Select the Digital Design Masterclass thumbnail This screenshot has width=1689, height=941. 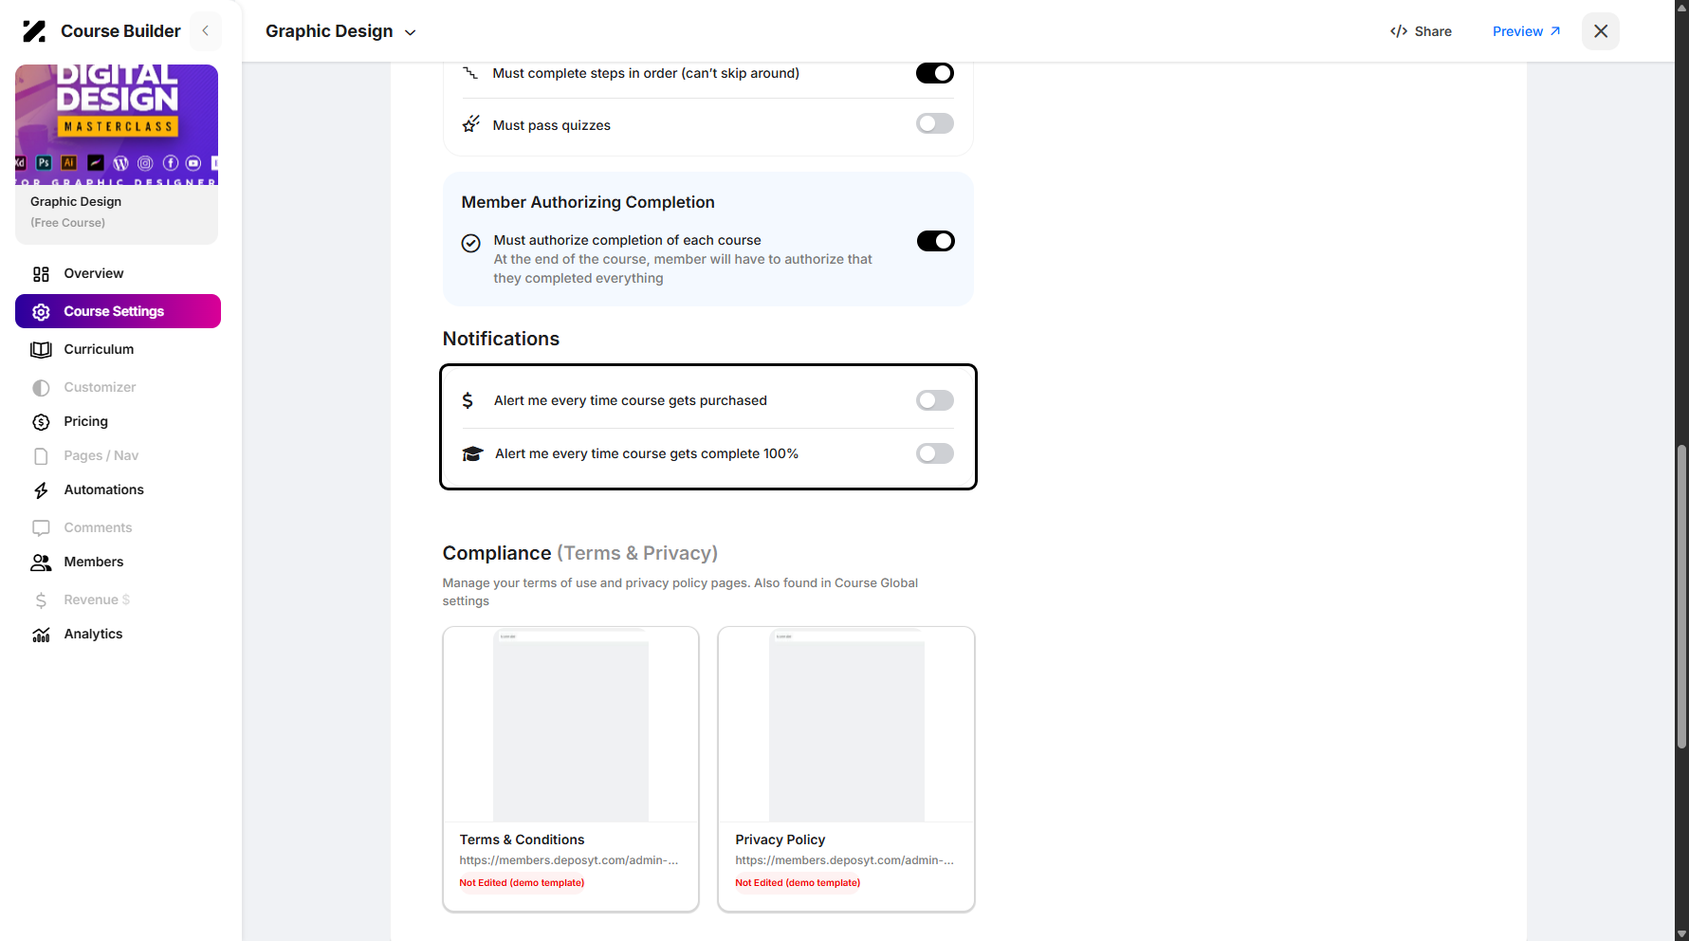coord(117,124)
